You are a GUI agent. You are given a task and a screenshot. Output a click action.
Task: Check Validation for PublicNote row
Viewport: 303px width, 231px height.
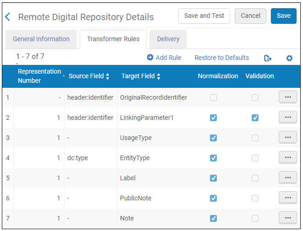(255, 198)
